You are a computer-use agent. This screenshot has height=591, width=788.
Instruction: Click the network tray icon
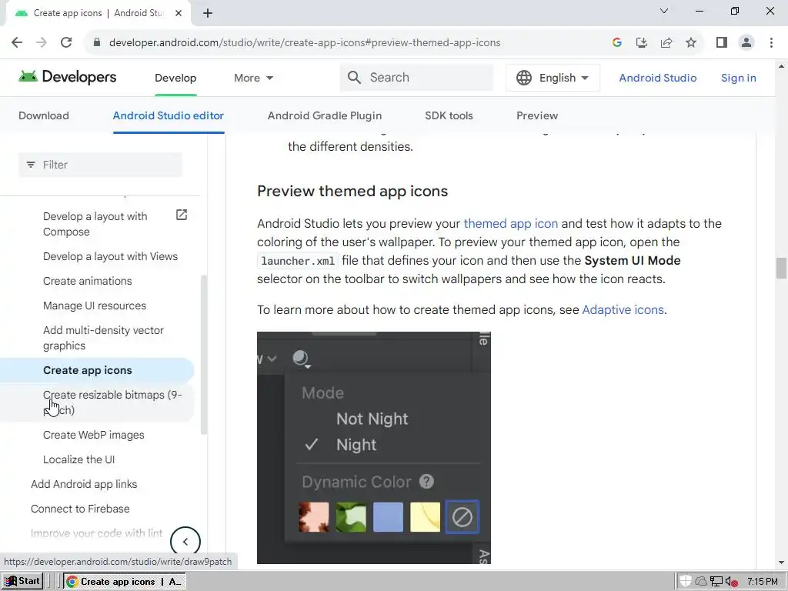716,582
